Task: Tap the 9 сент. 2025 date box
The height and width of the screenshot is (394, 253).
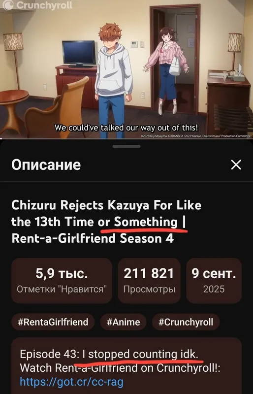Action: pyautogui.click(x=214, y=281)
